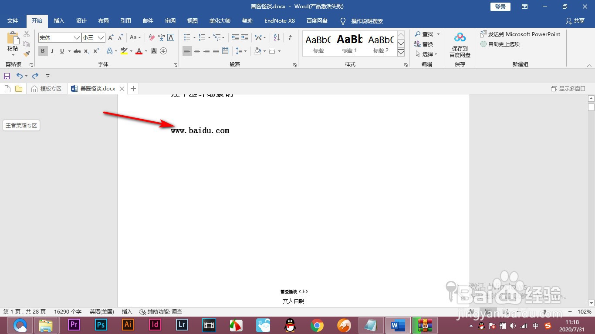Click the vertical scrollbar down arrow
The height and width of the screenshot is (334, 595).
click(x=591, y=303)
